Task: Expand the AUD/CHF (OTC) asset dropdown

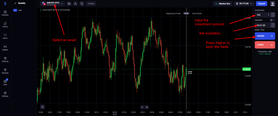Action: pyautogui.click(x=53, y=4)
